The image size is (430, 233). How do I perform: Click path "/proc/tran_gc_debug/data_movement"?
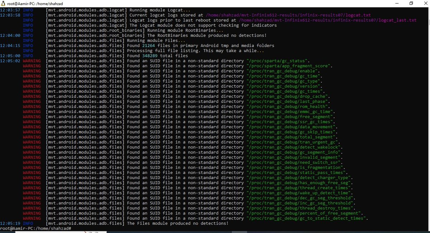292,127
